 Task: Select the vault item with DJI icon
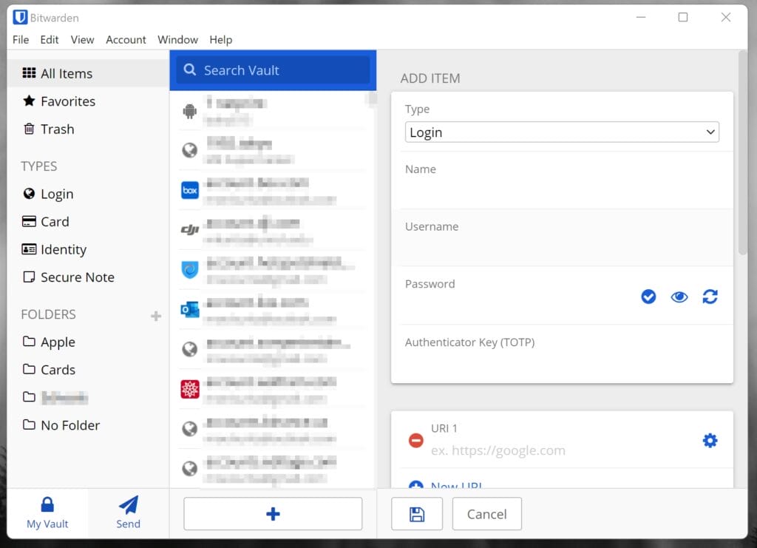273,230
